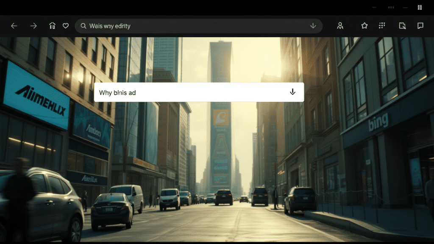This screenshot has height=244, width=434.
Task: Open the chat bubble icon
Action: pos(420,26)
